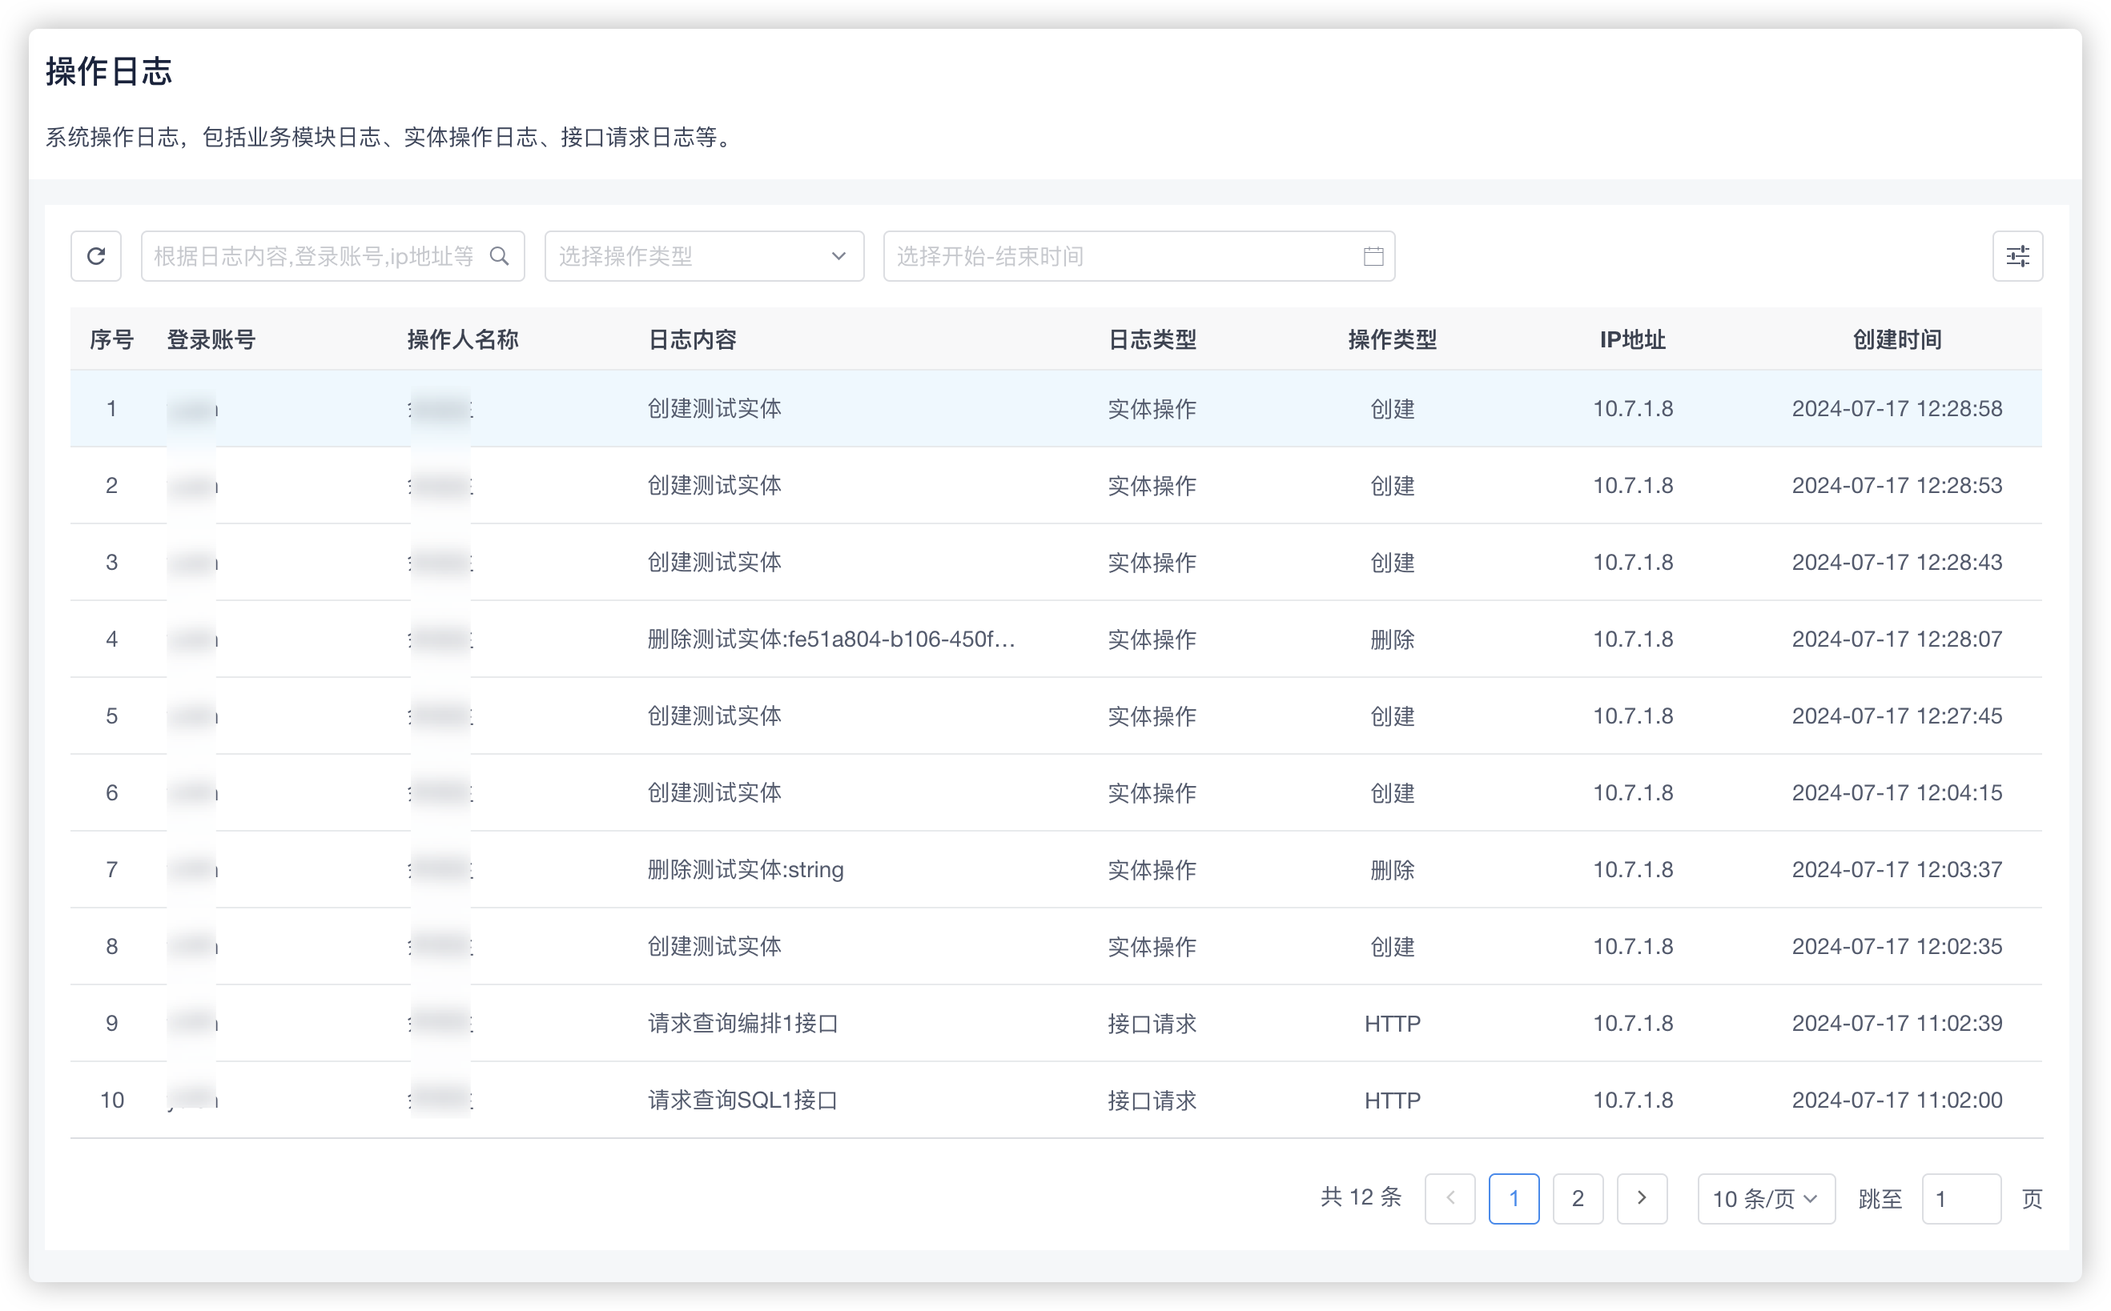Expand the 10 条/页 page size selector

point(1765,1198)
